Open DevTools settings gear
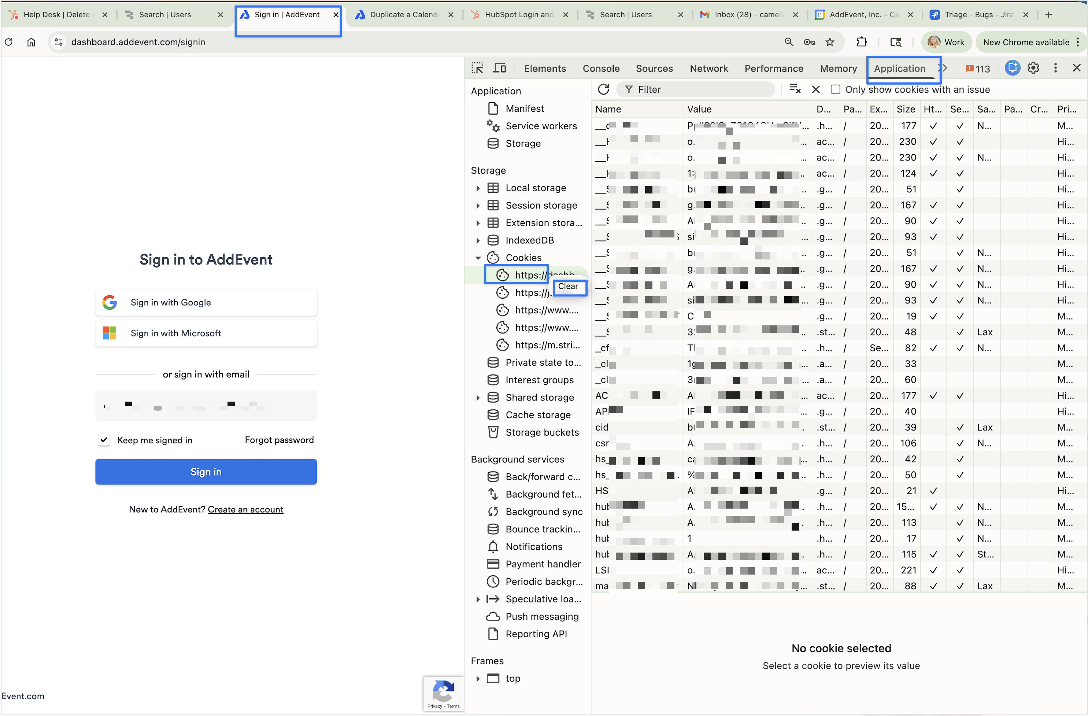 [1033, 69]
